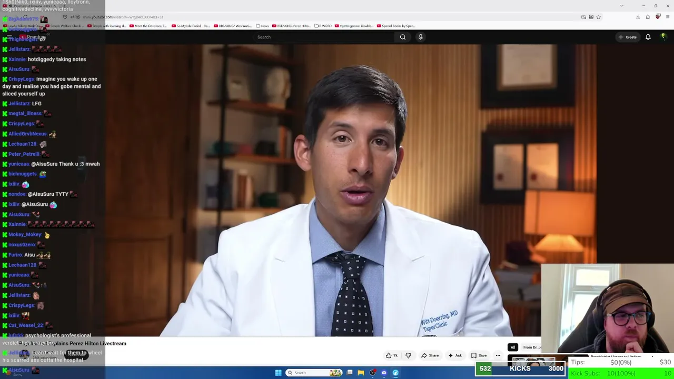Dislike the video with thumbs down
The height and width of the screenshot is (379, 674).
click(408, 355)
